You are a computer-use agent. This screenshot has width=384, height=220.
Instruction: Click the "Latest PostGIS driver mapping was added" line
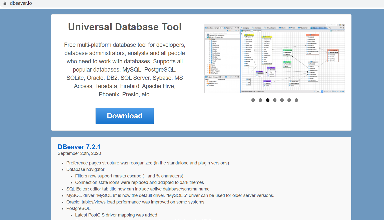[x=116, y=215]
